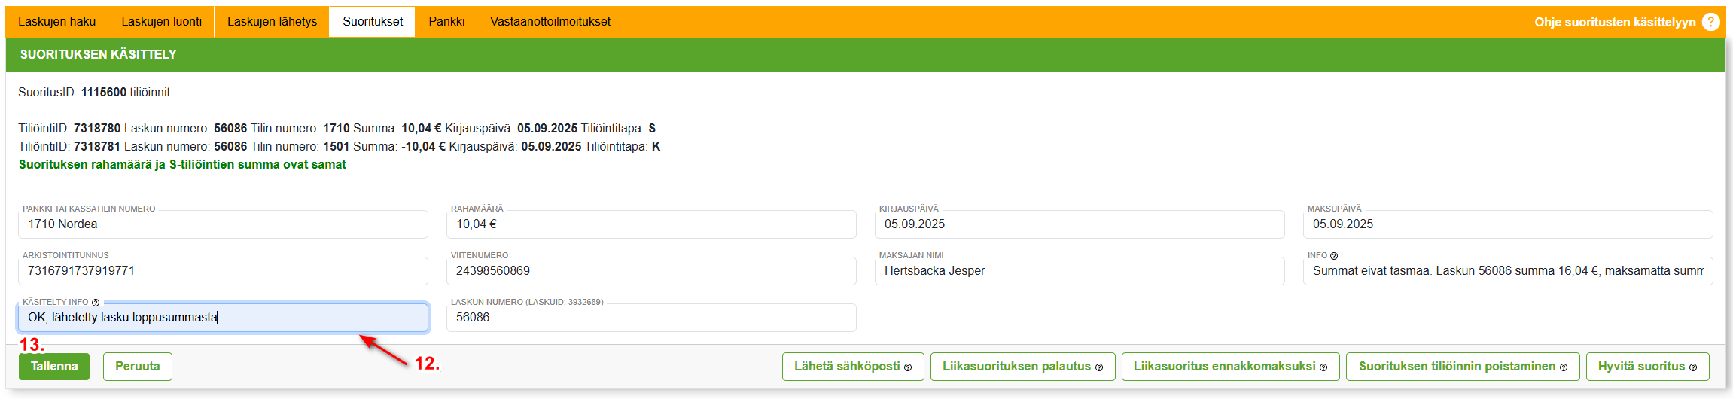Open the Laskujen haku tab

tap(57, 22)
